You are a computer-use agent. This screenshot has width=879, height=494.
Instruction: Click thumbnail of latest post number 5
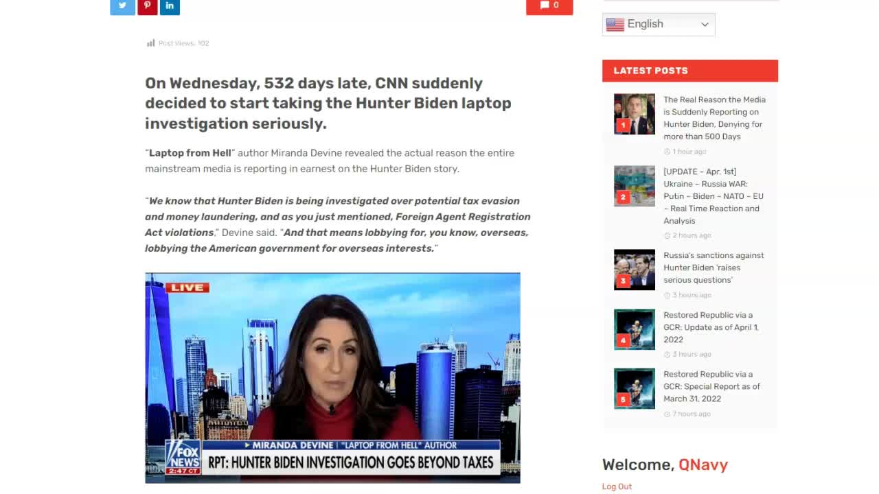pyautogui.click(x=635, y=388)
